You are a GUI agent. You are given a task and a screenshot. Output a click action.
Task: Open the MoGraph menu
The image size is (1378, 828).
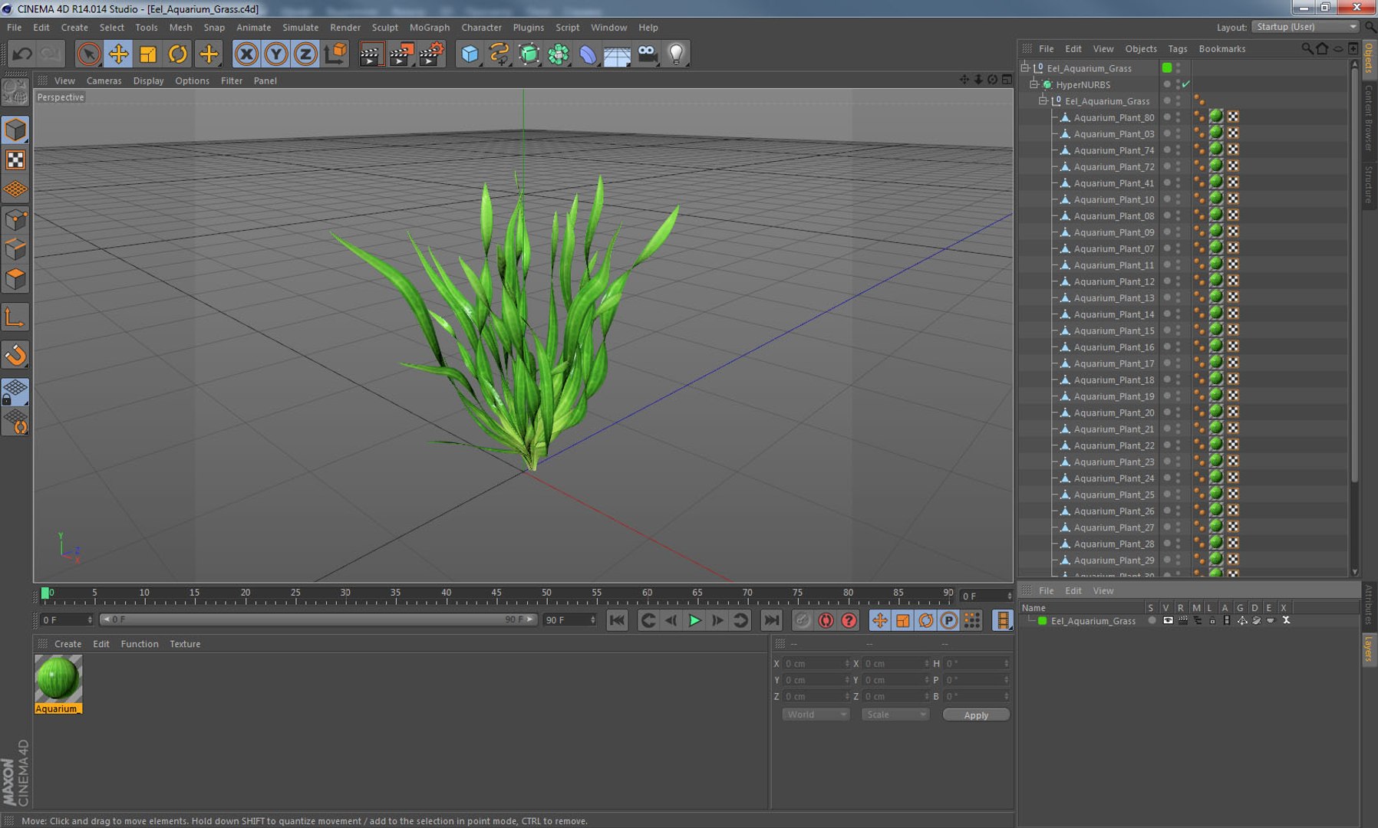coord(429,27)
